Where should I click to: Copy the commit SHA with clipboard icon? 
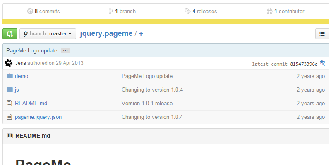point(323,64)
